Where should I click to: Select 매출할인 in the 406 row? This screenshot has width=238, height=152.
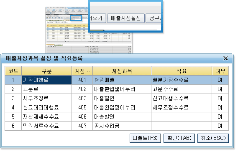point(122,117)
